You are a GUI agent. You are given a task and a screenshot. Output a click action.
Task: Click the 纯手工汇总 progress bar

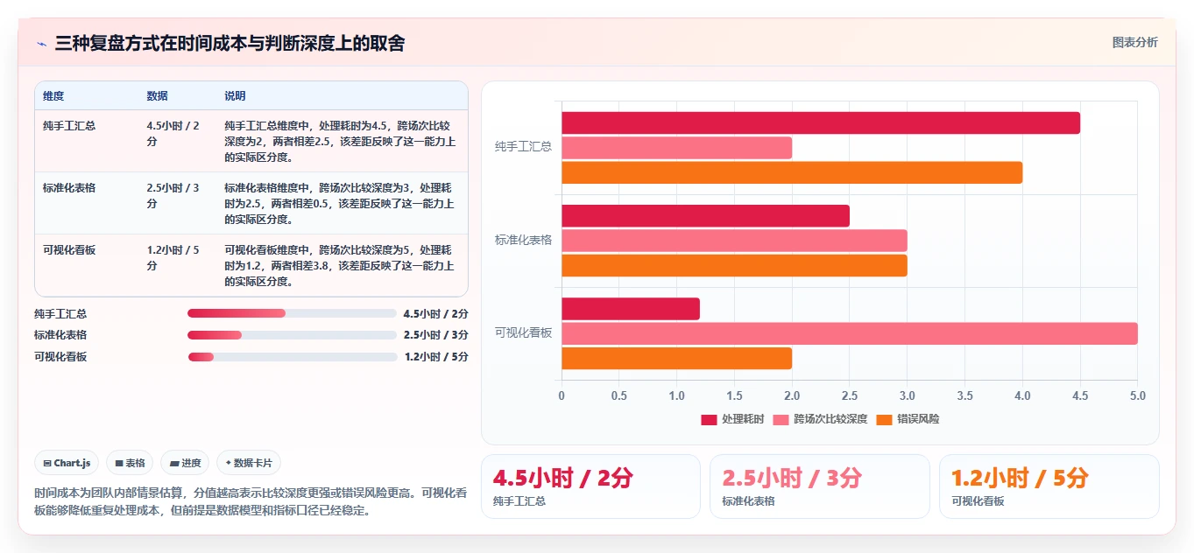tap(292, 313)
